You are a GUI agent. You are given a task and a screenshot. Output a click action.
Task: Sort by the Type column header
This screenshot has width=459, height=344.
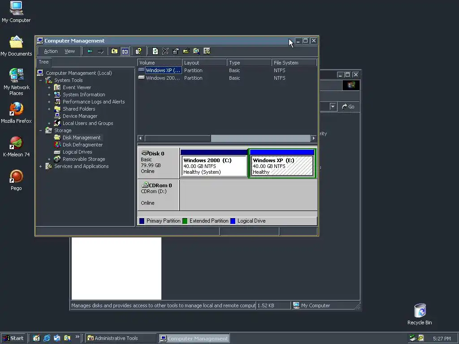tap(249, 63)
